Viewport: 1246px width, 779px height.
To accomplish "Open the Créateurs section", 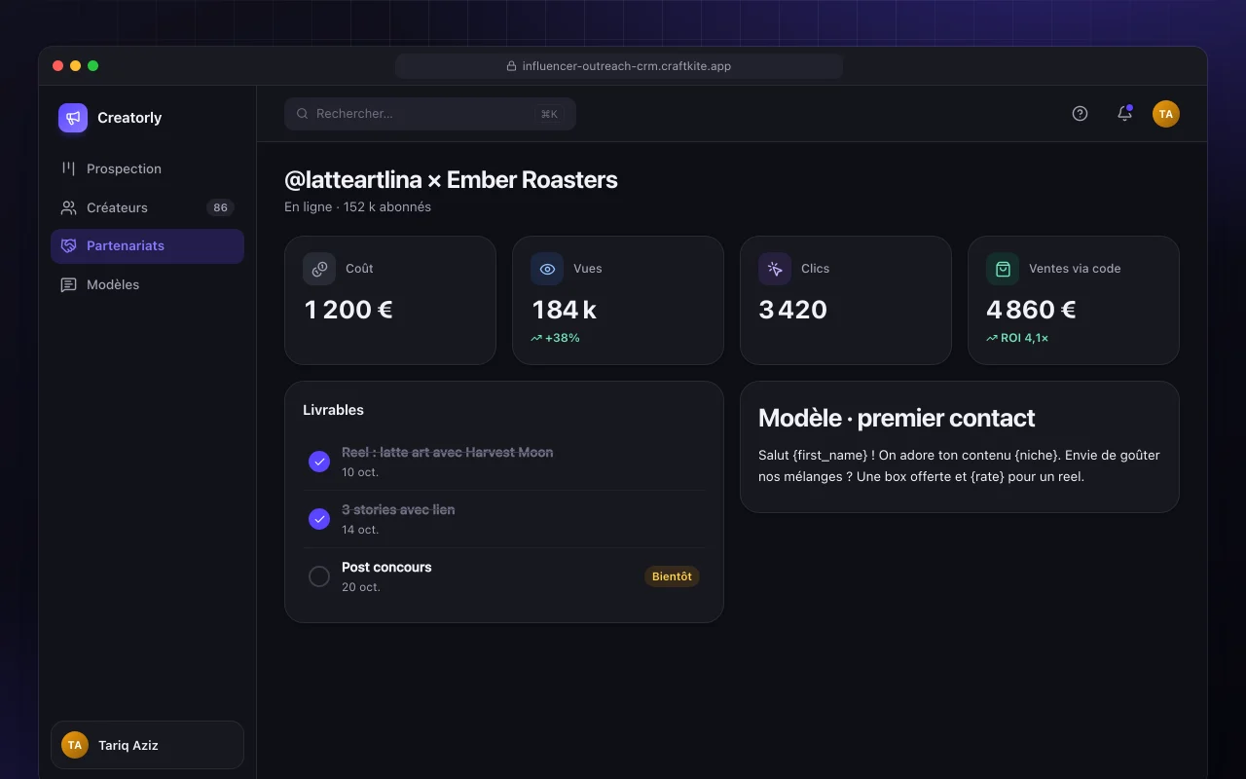I will pos(147,207).
